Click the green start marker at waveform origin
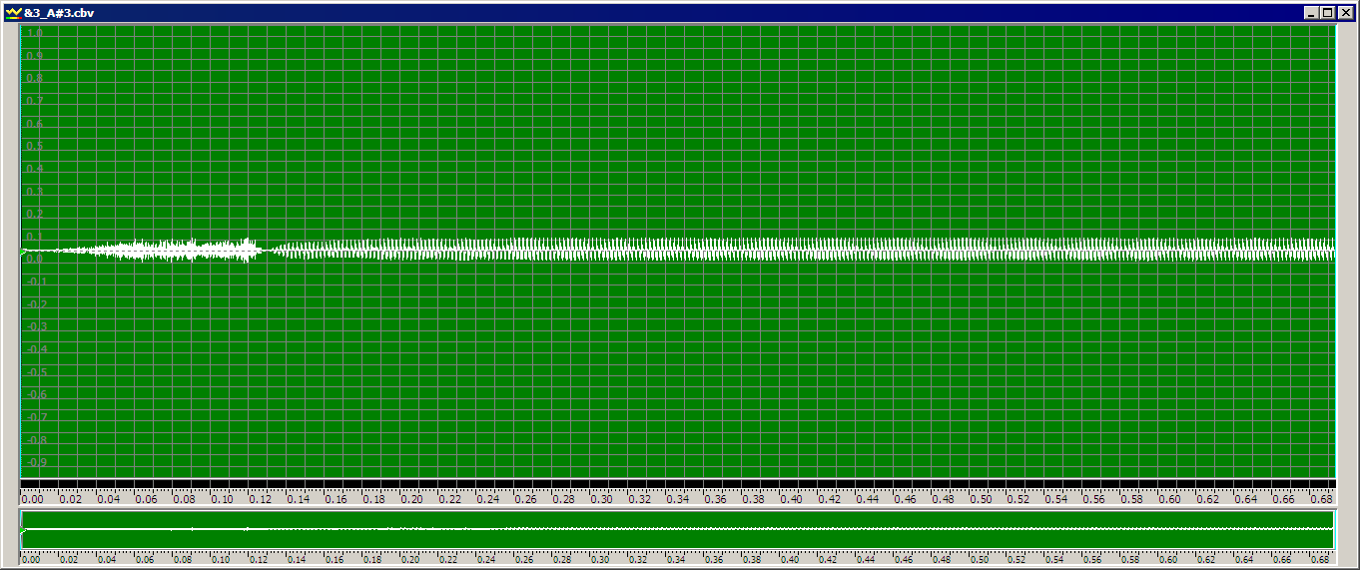 pyautogui.click(x=24, y=252)
